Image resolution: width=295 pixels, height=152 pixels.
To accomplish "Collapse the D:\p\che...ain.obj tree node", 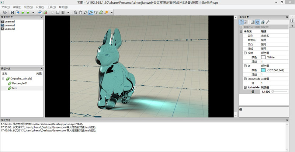I will (x=3, y=78).
